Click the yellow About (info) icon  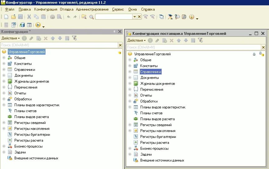pyautogui.click(x=192, y=17)
